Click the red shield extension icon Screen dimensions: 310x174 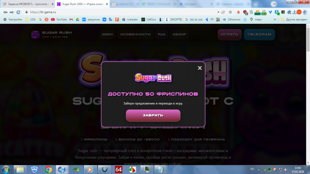(x=245, y=13)
